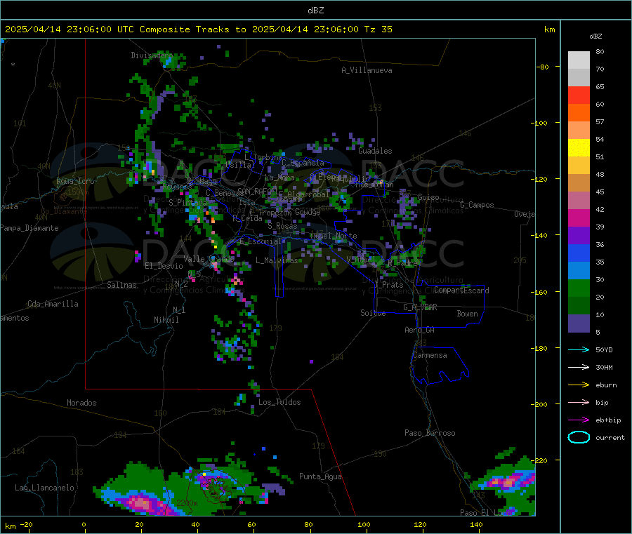Click the Carmensa place label
632x534 pixels.
point(430,355)
